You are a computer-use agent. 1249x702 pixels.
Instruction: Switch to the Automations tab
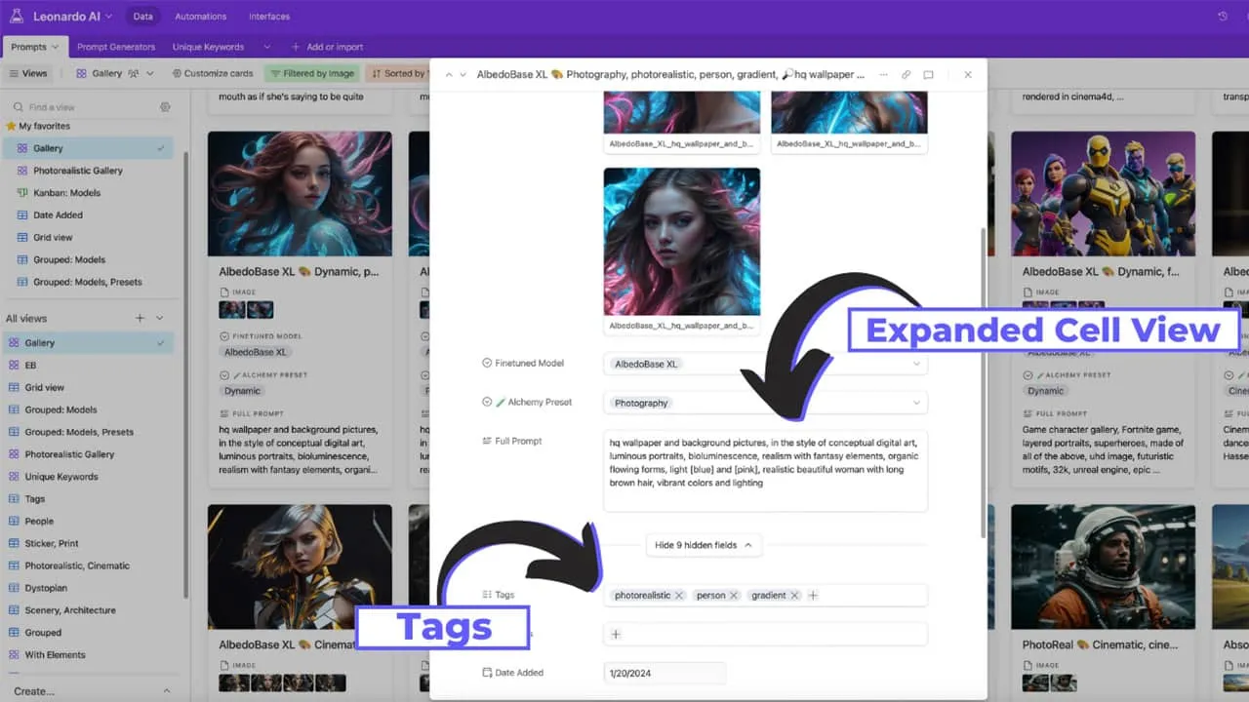(x=200, y=17)
